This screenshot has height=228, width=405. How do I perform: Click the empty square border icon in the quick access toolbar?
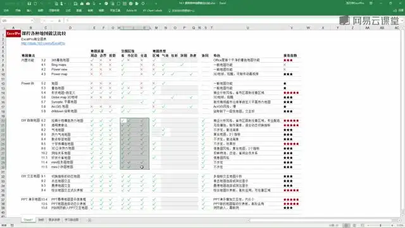point(118,4)
